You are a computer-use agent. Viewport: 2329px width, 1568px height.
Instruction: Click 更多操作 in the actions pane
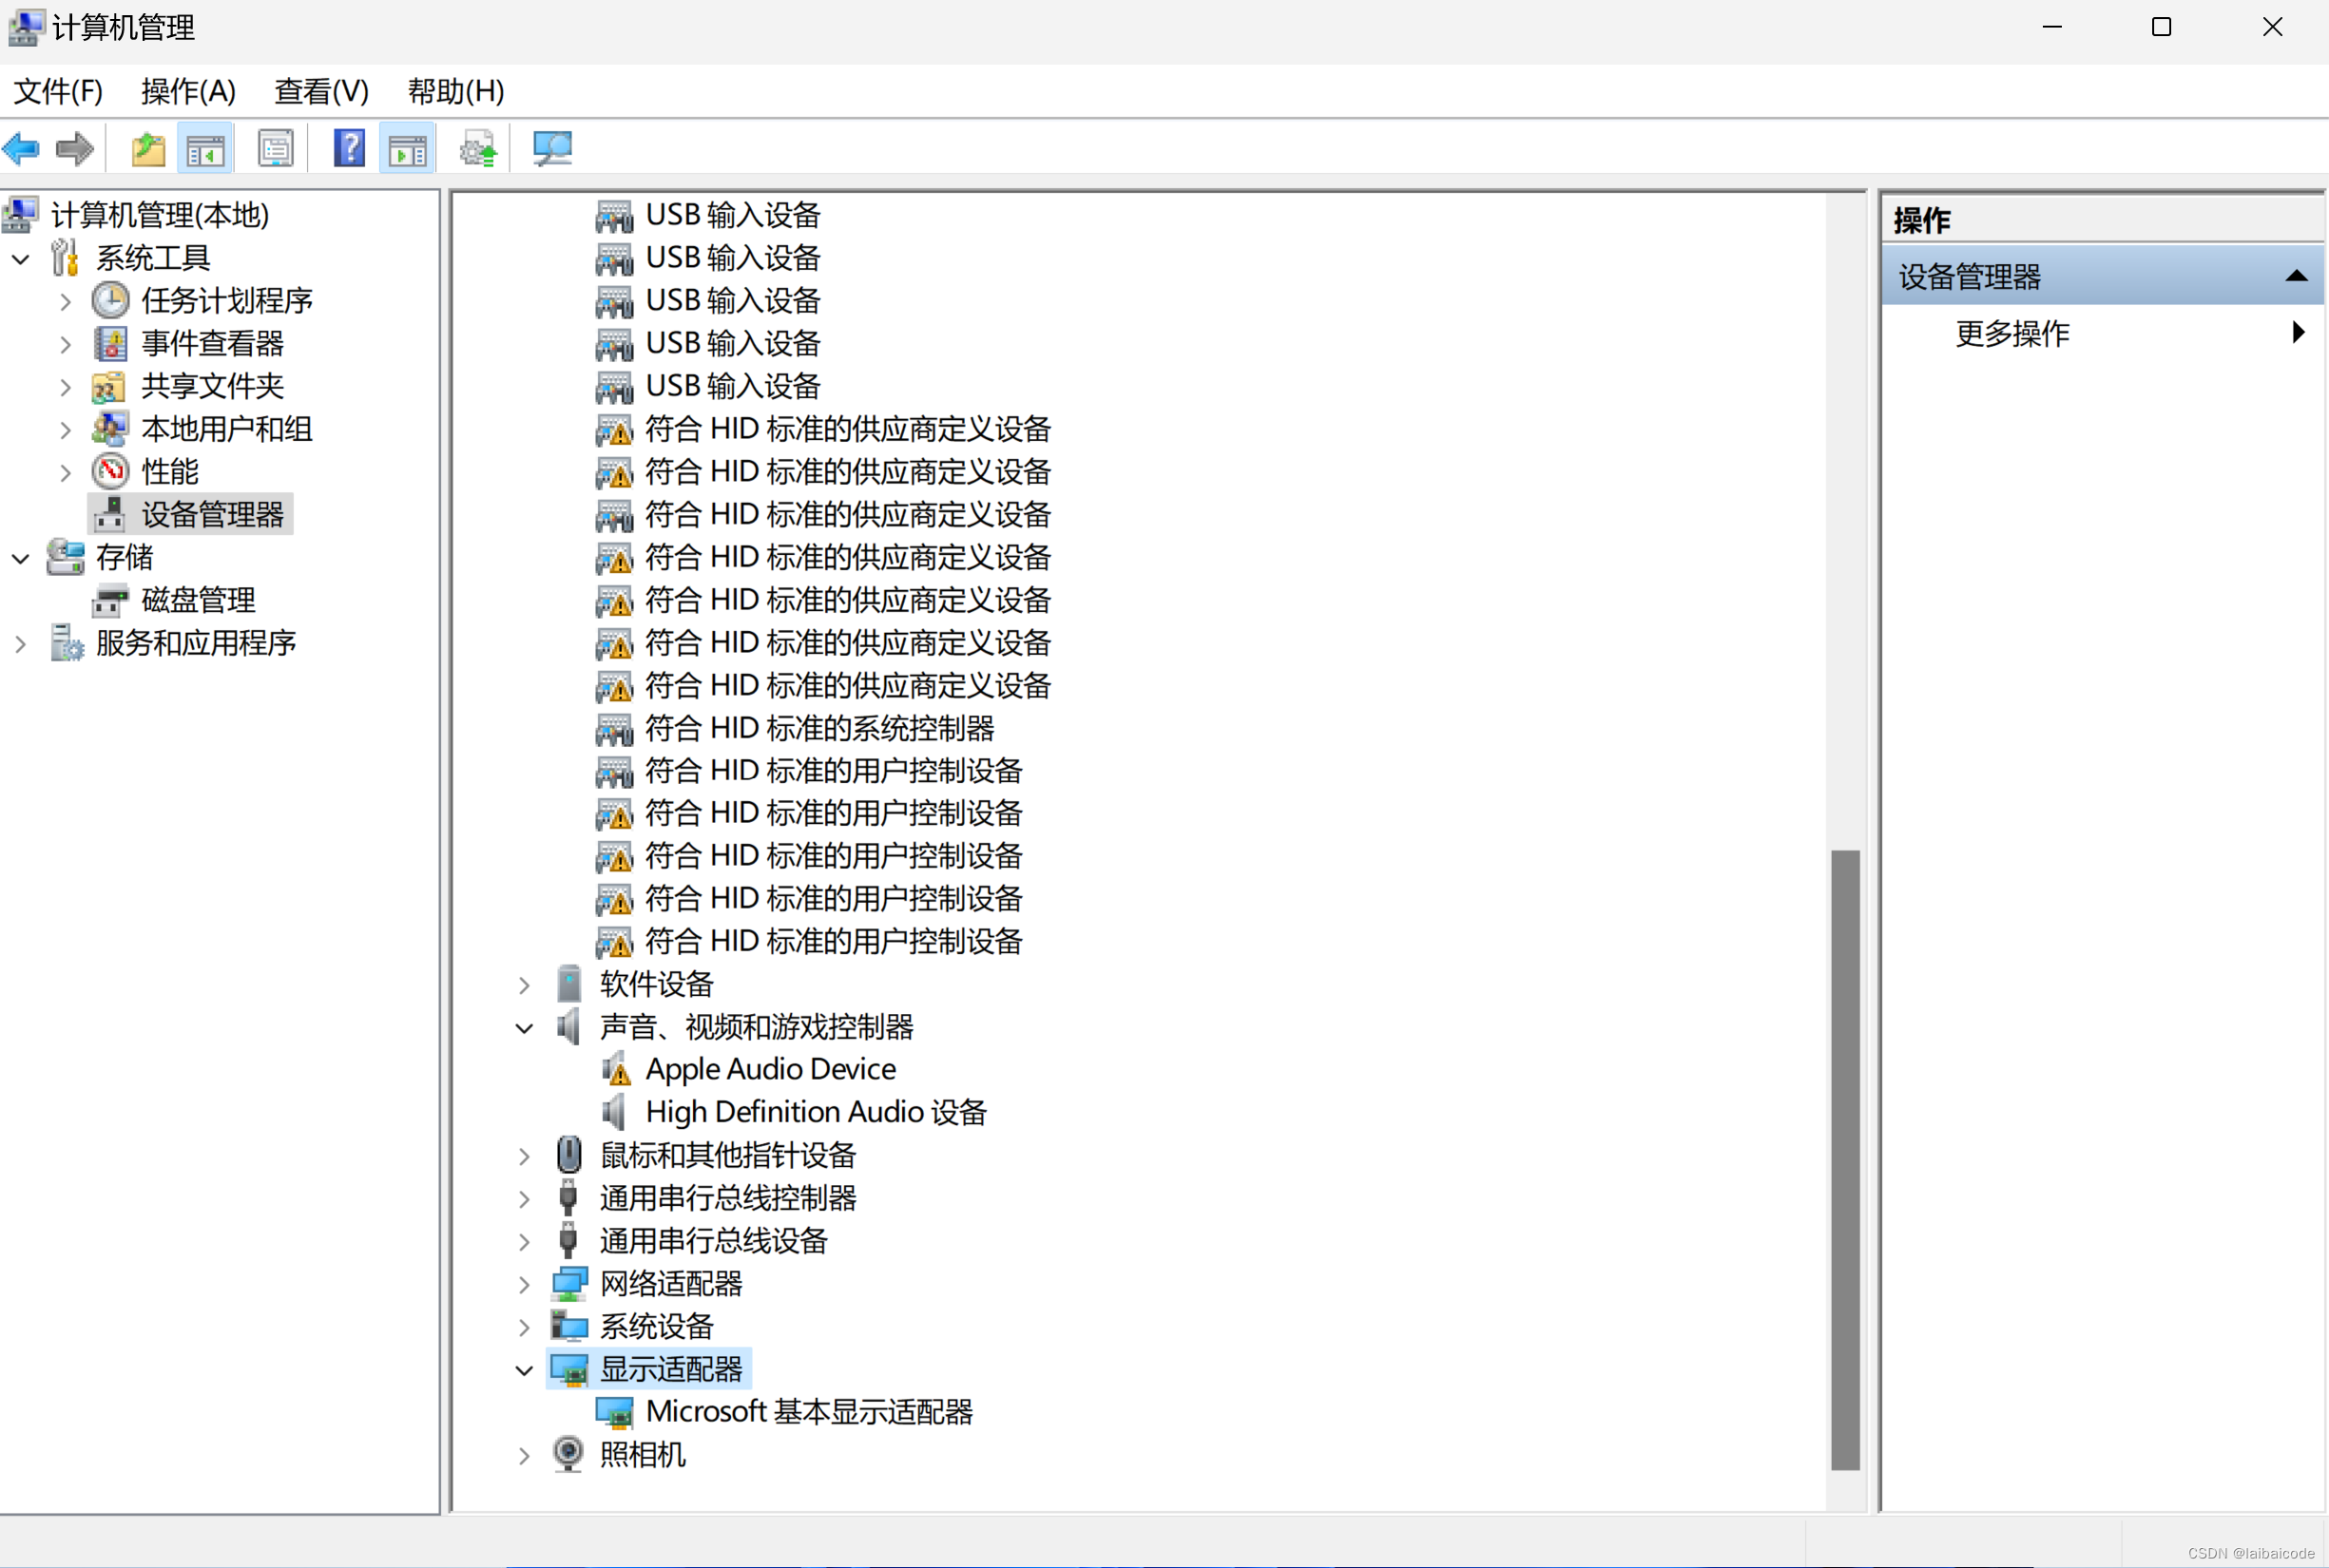2011,333
